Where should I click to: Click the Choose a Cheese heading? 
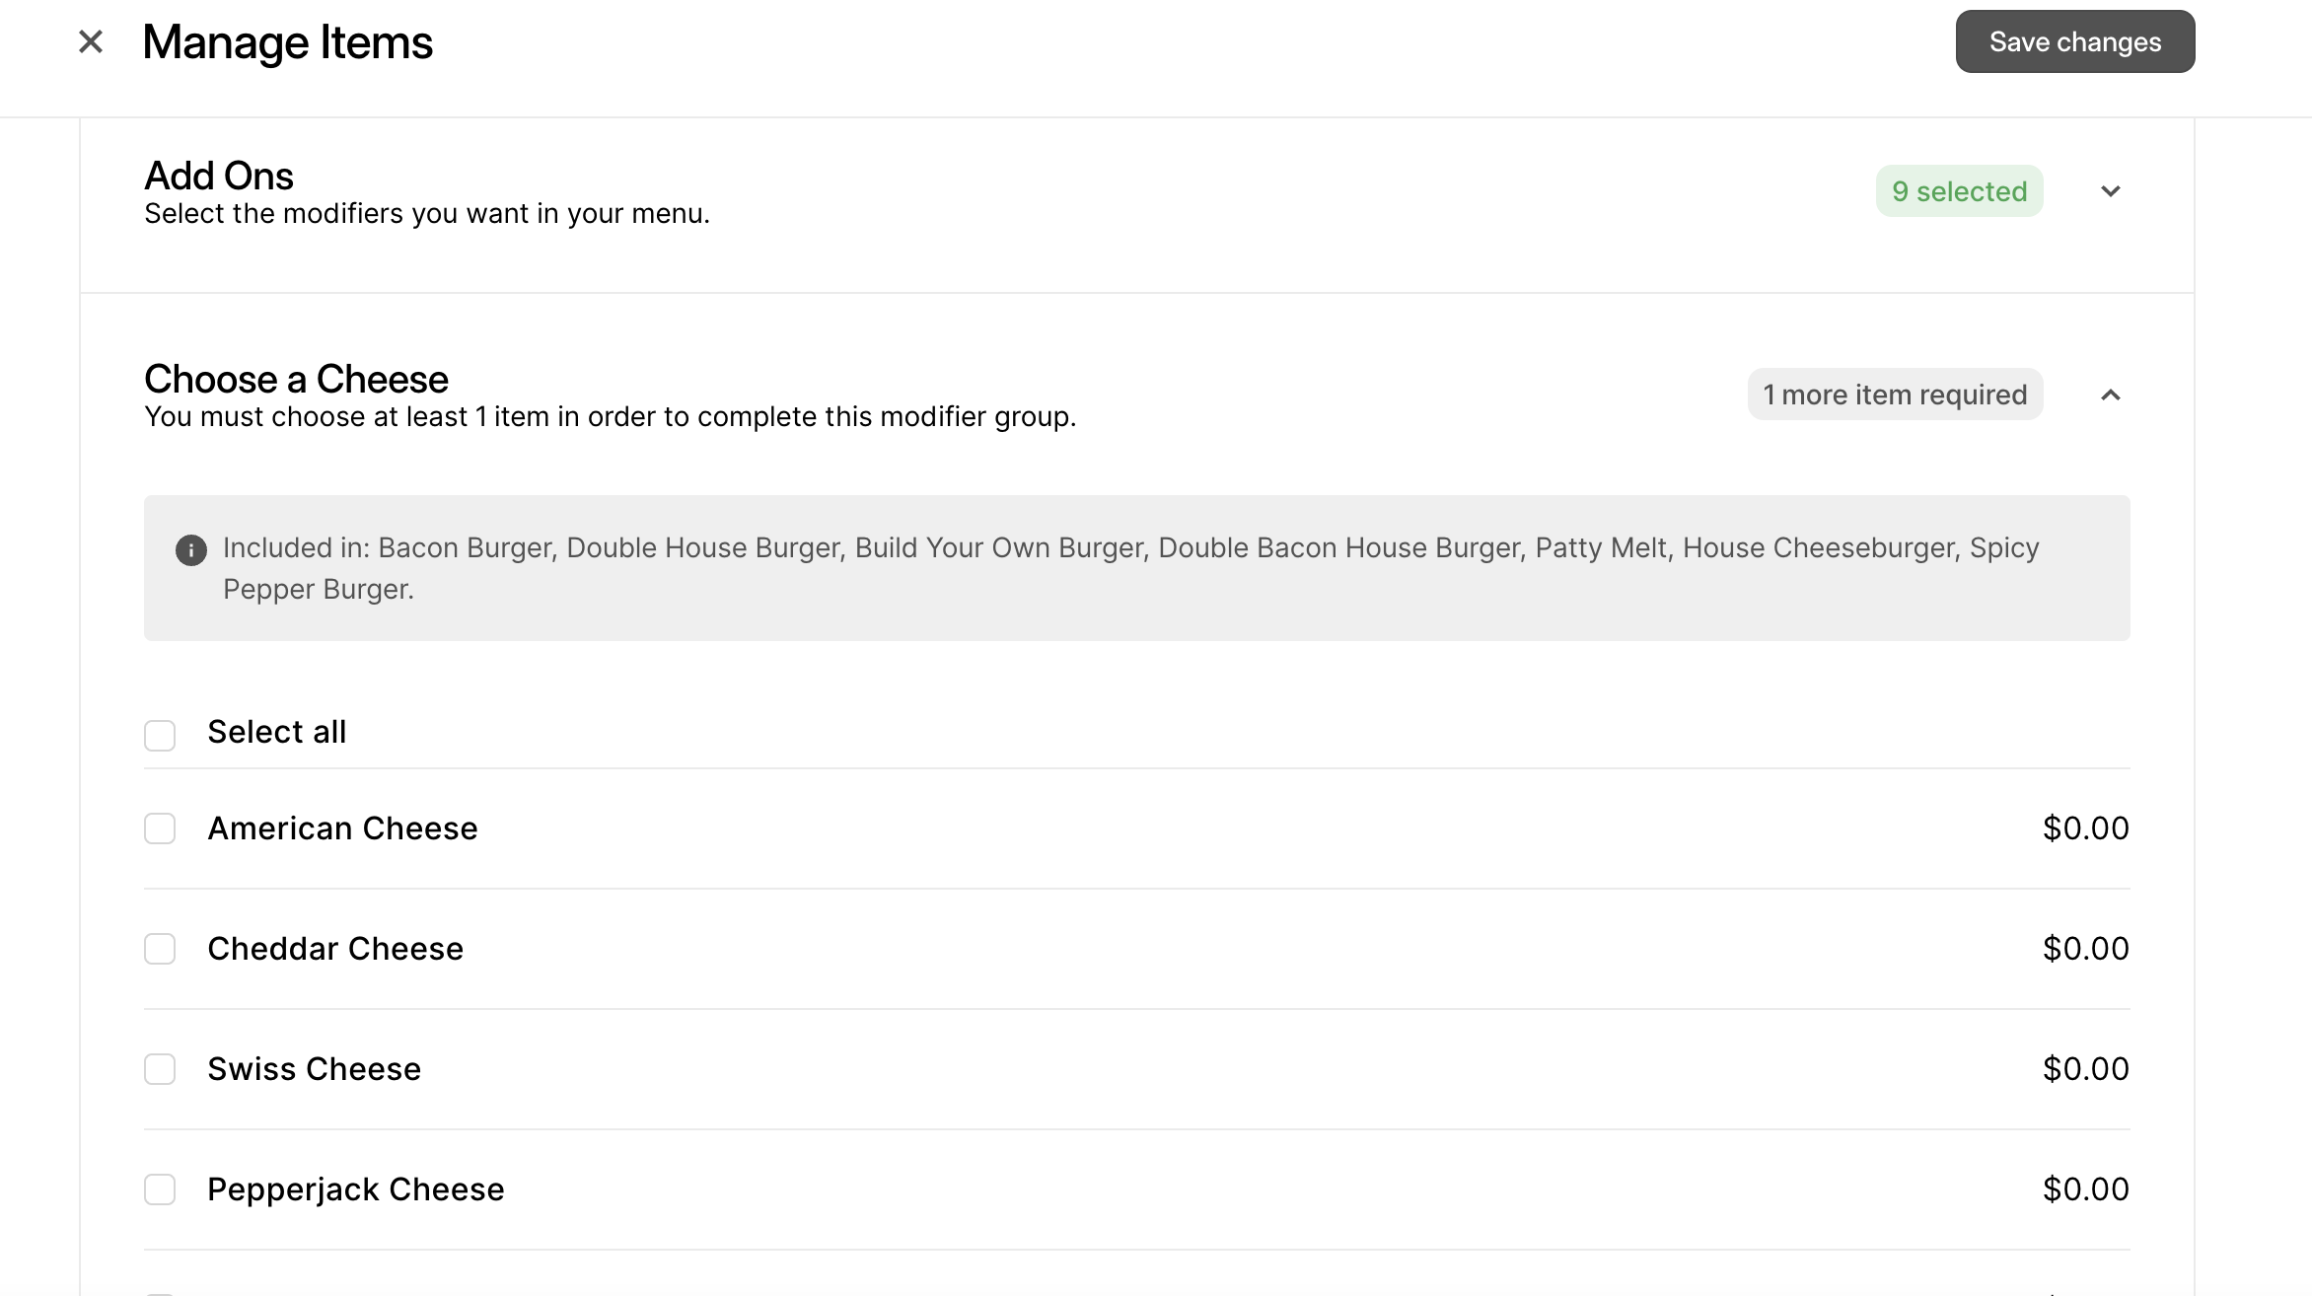(296, 379)
